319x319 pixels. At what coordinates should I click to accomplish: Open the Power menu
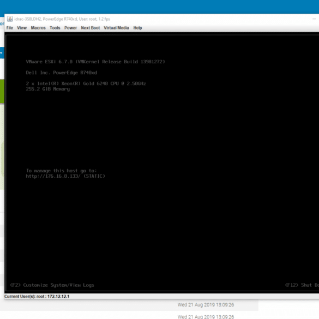click(x=70, y=28)
